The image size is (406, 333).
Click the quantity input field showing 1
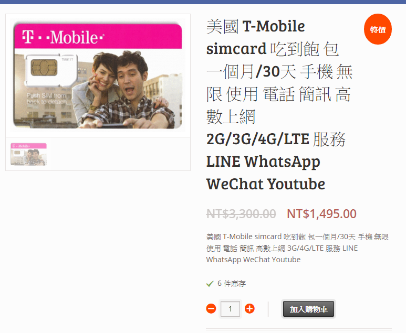click(x=230, y=309)
